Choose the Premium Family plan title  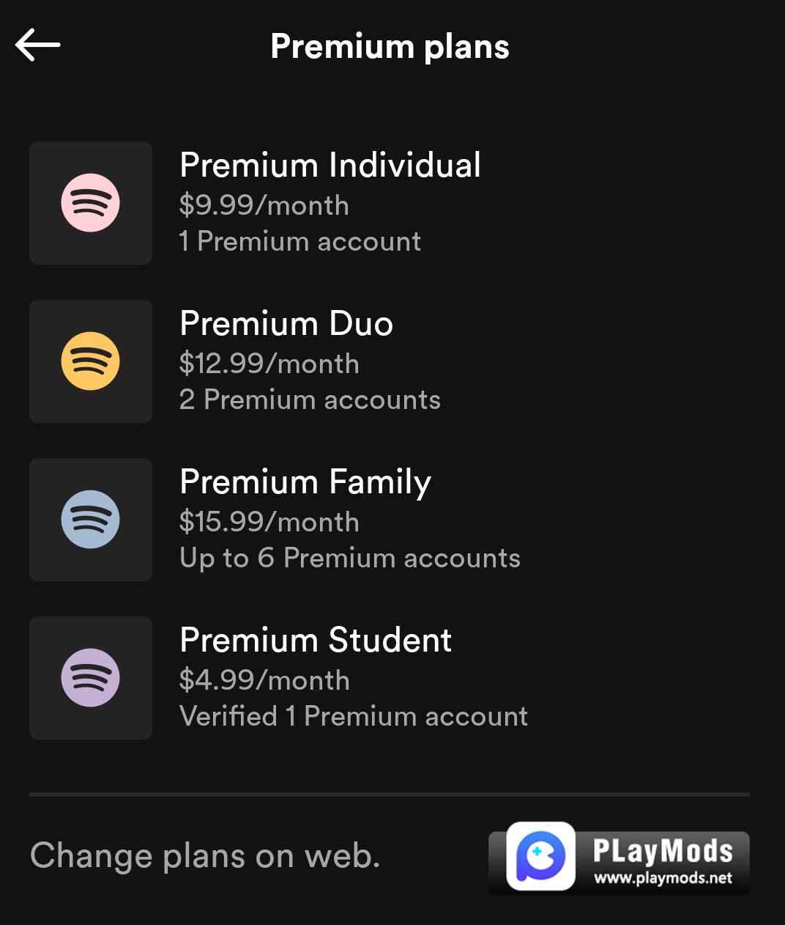point(305,482)
